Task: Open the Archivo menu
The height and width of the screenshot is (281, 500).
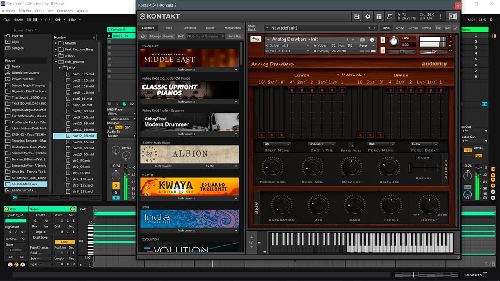Action: pos(8,11)
